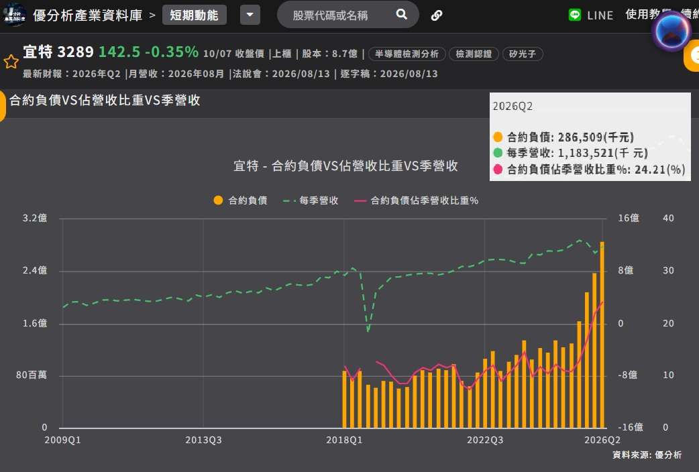Click the 資料來源: 優分析 credit text
The width and height of the screenshot is (699, 472).
click(x=647, y=455)
